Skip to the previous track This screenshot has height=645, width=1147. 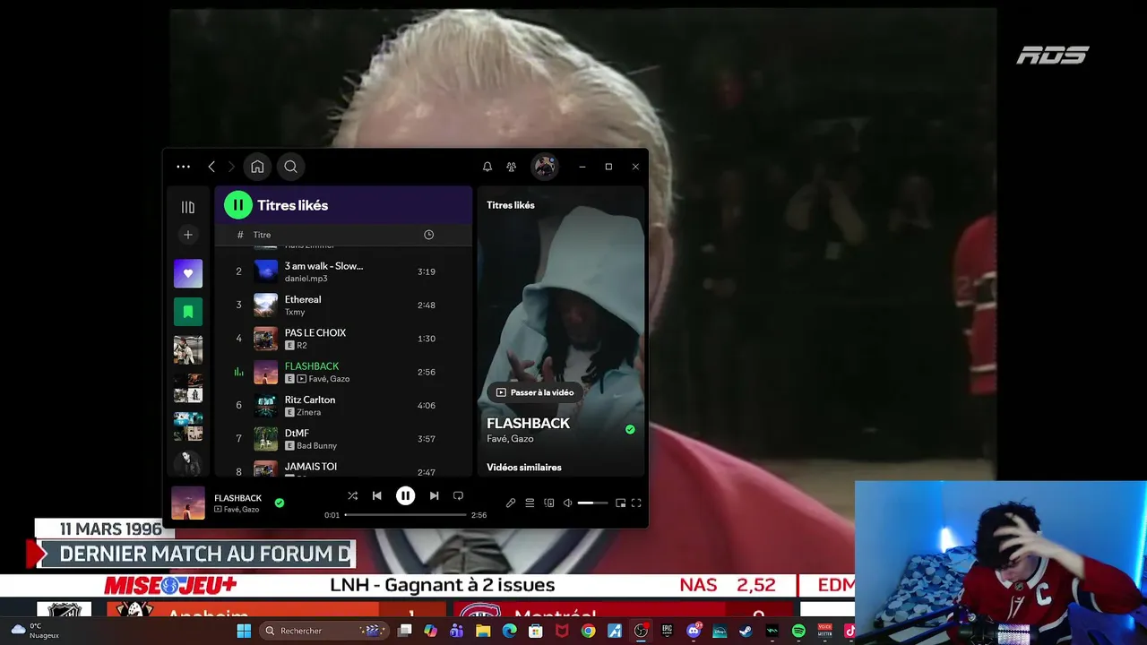[x=376, y=495]
